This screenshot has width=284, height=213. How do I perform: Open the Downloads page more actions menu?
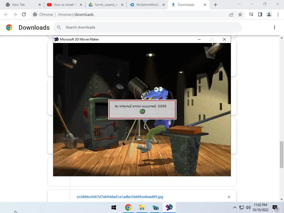275,27
